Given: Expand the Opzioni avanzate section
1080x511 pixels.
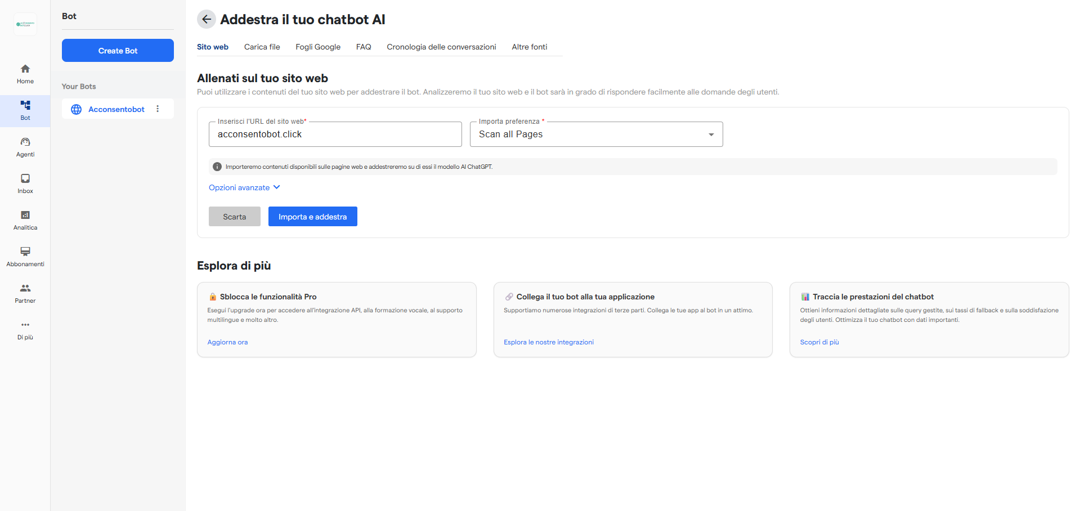Looking at the screenshot, I should pos(244,187).
